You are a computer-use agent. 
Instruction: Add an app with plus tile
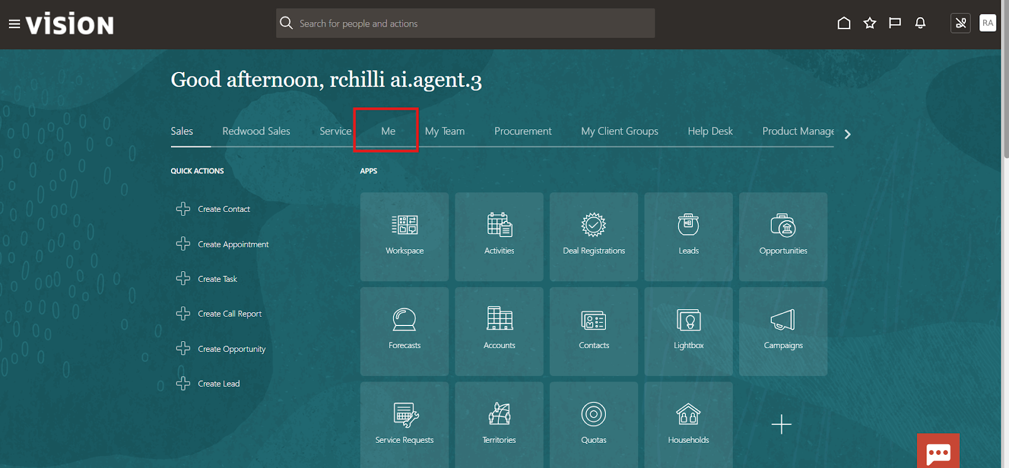point(781,424)
